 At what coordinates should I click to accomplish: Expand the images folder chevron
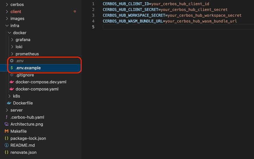click(x=7, y=19)
